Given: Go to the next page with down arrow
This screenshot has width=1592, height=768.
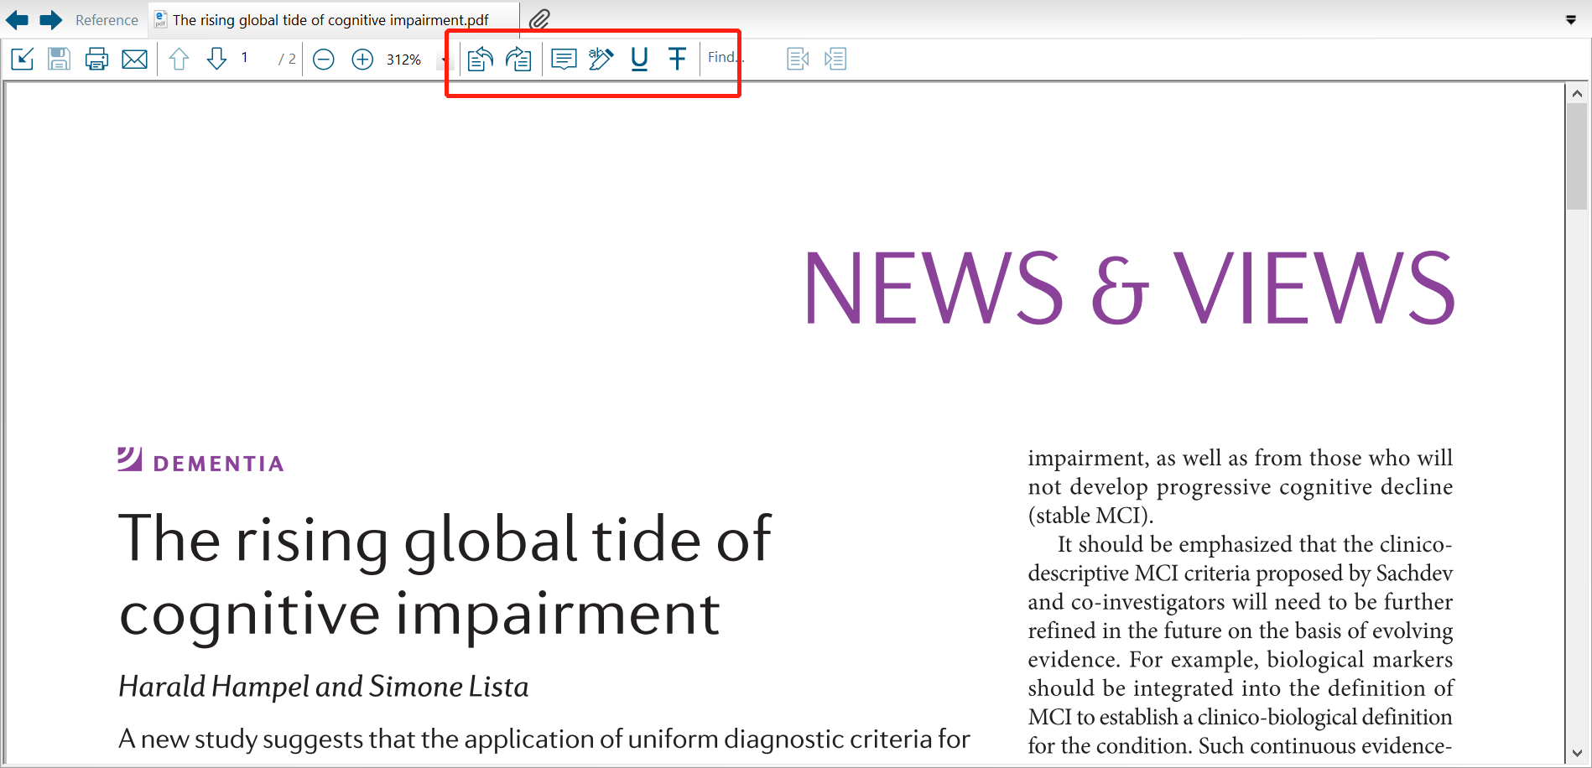Looking at the screenshot, I should tap(216, 59).
